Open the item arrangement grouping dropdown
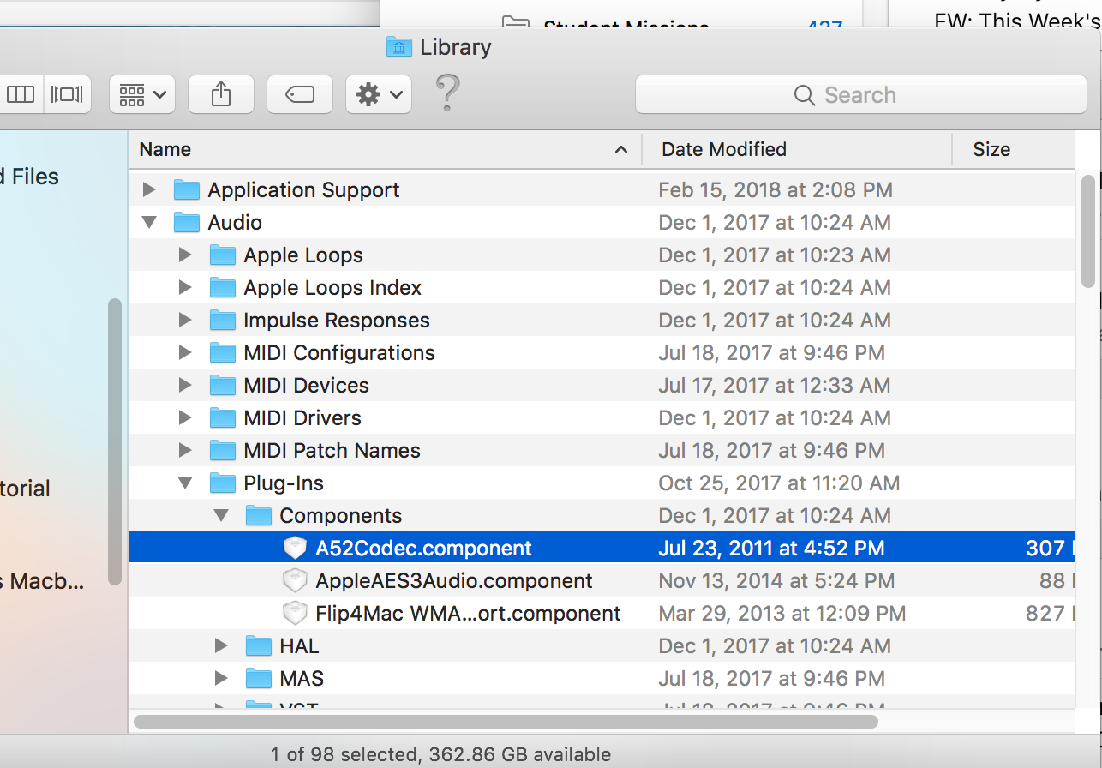1102x768 pixels. point(141,94)
